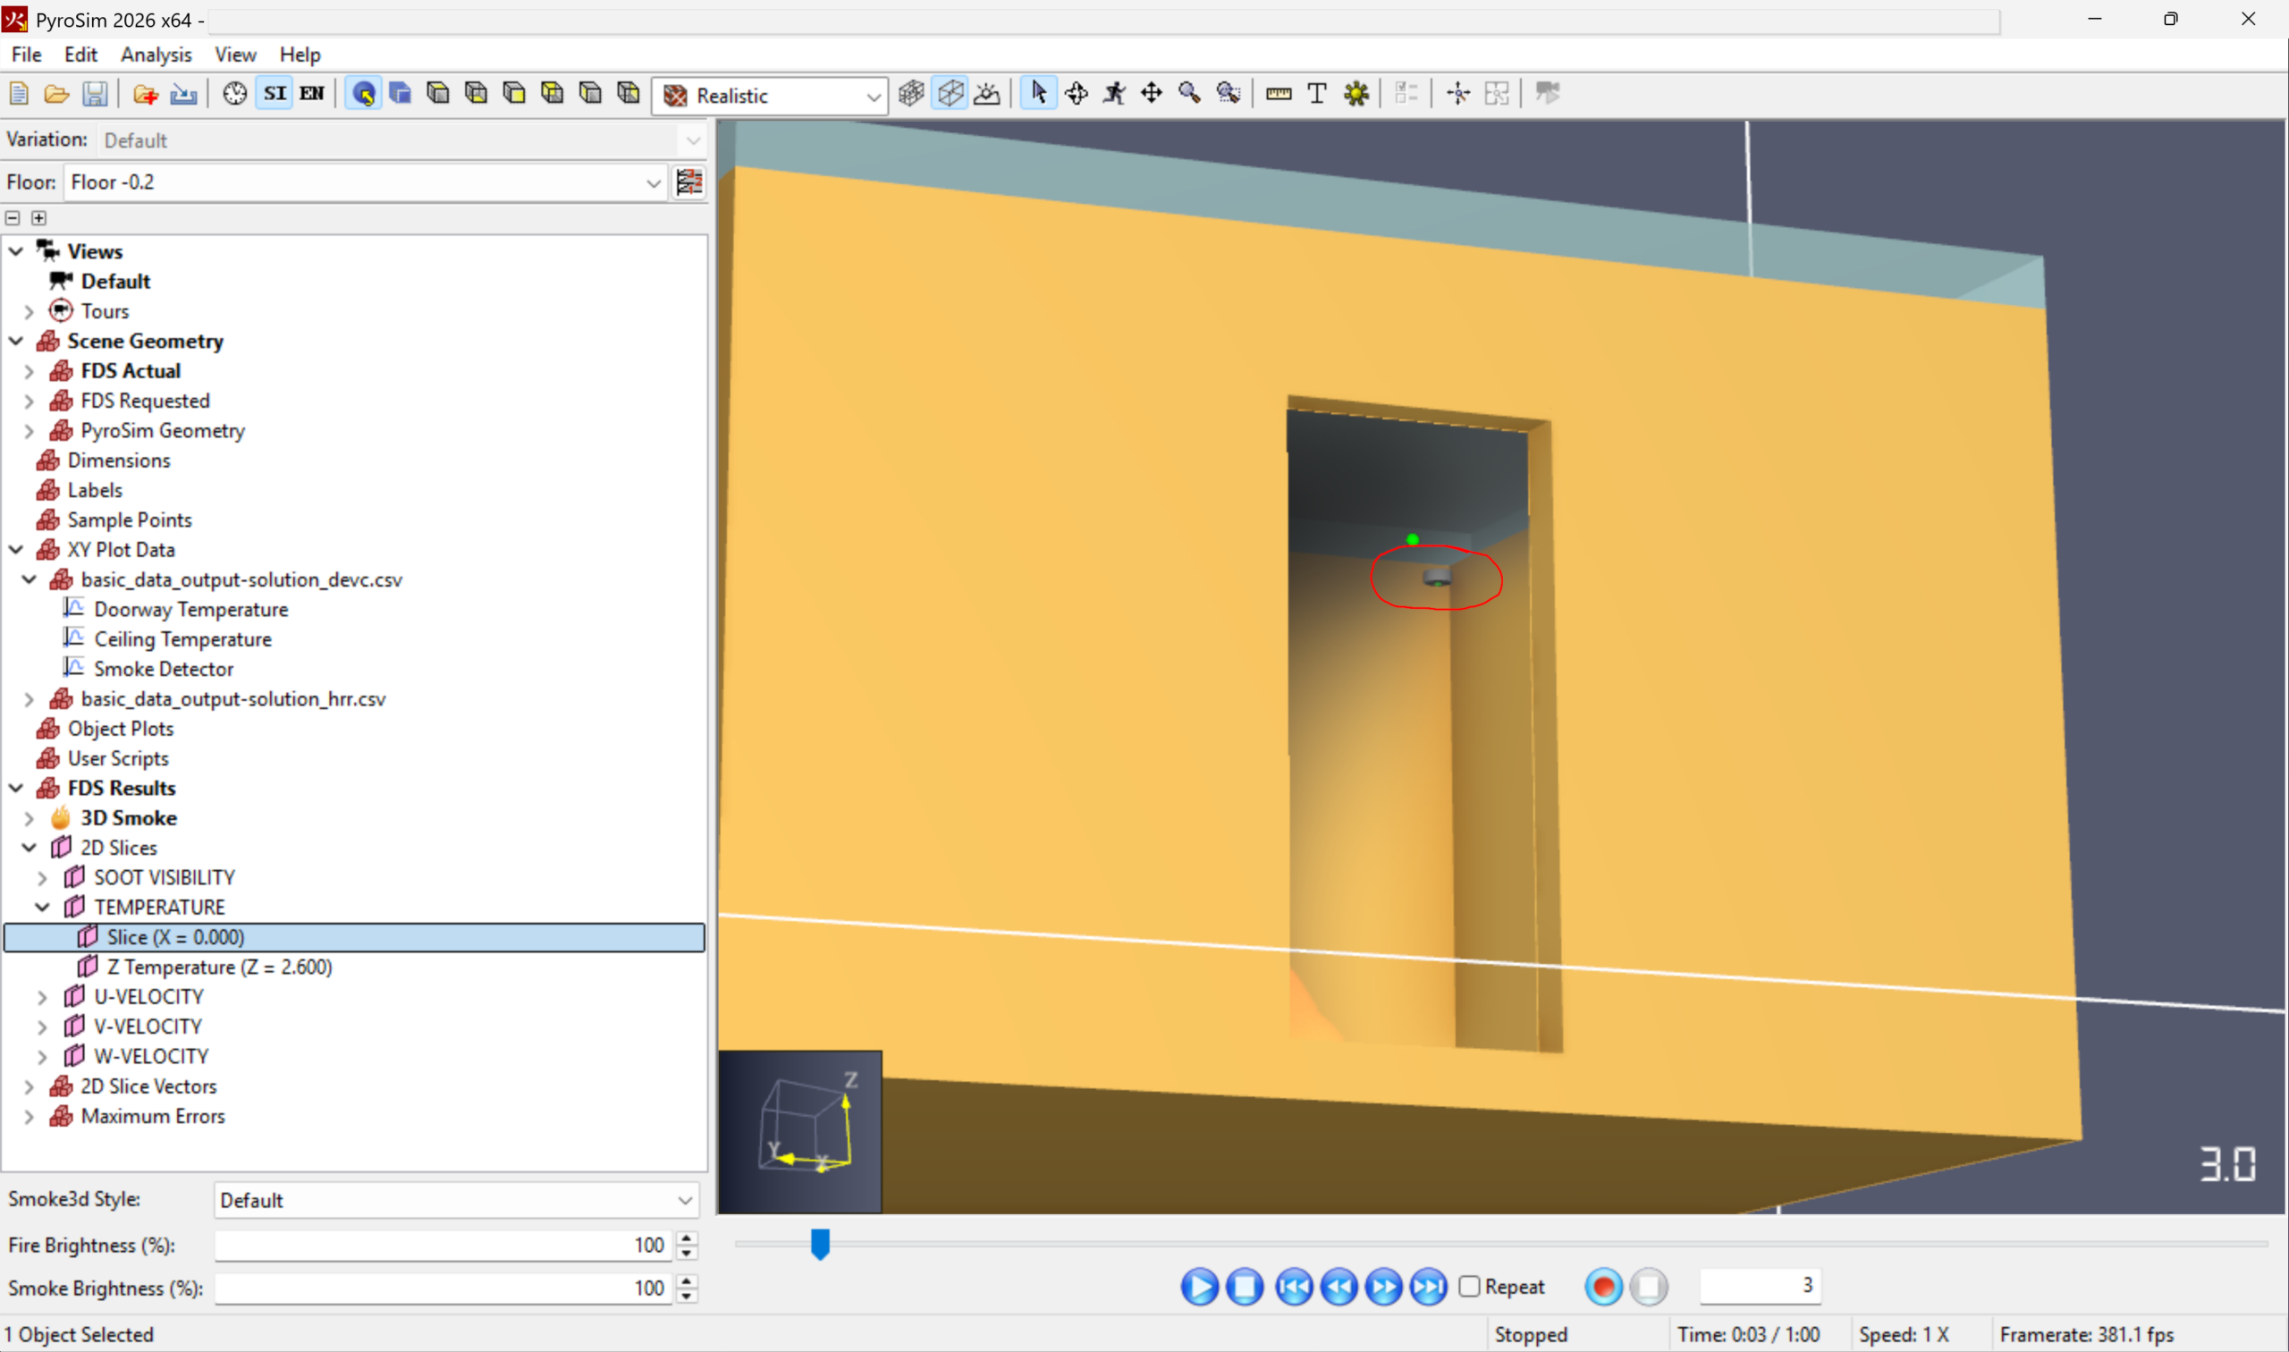2289x1352 pixels.
Task: Click the Smoke Brightness value field
Action: coord(443,1289)
